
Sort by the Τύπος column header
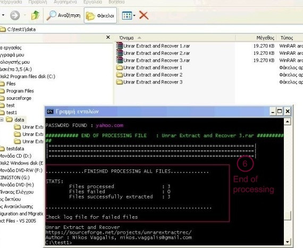tap(287, 38)
